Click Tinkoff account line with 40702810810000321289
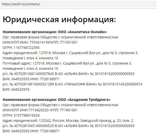Screen dimensions: 157x134 [73, 84]
